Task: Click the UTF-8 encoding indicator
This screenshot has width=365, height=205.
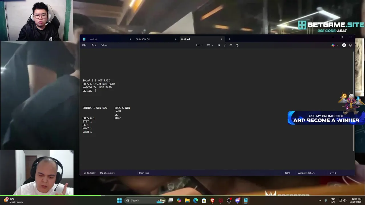Action: pos(333,173)
